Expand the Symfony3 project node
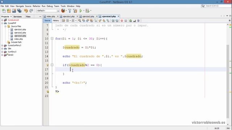 click(x=2, y=52)
